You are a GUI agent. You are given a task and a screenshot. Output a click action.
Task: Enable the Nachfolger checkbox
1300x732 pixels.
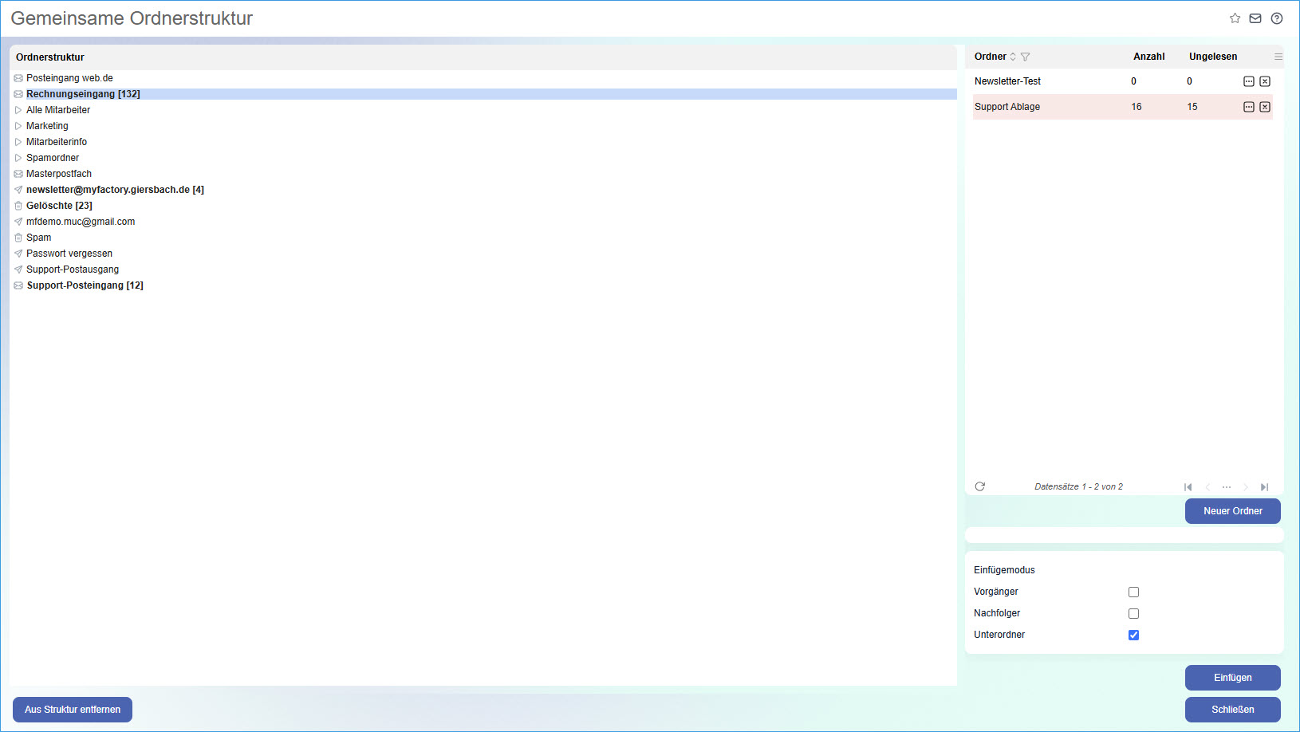pyautogui.click(x=1133, y=613)
